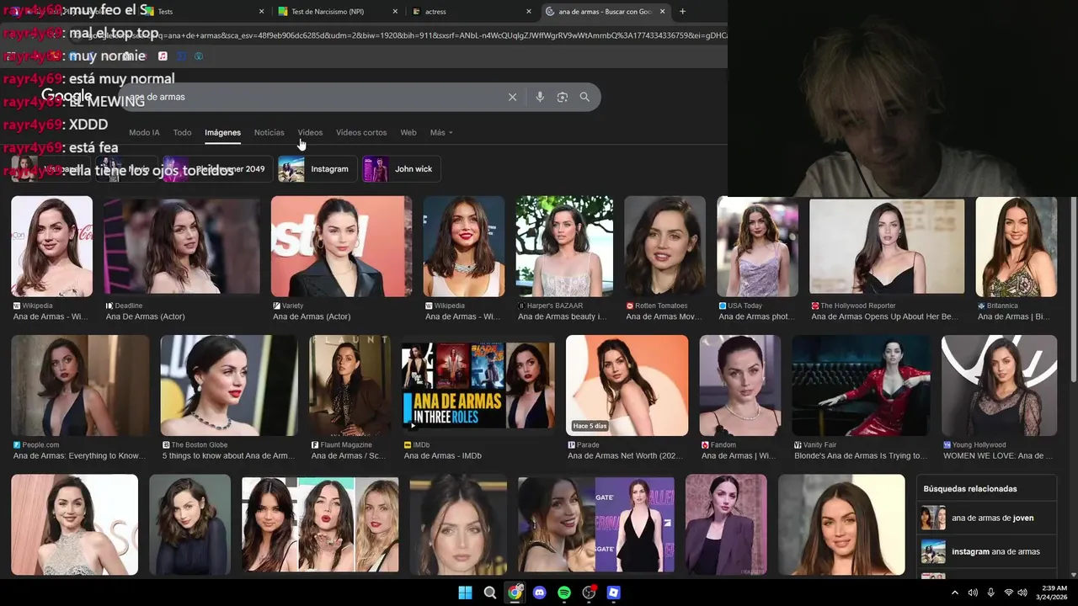Image resolution: width=1078 pixels, height=606 pixels.
Task: Submit search with magnifier icon
Action: tap(584, 97)
